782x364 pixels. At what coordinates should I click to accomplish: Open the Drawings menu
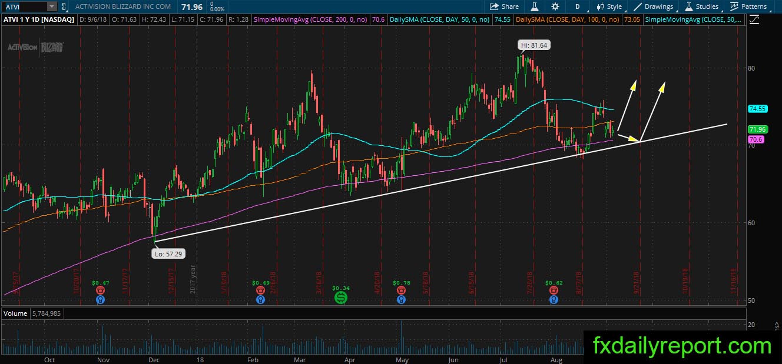654,6
